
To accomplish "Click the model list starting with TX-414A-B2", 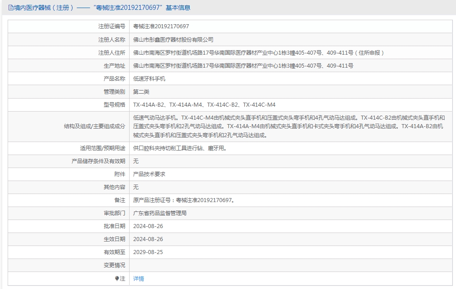I will click(204, 105).
